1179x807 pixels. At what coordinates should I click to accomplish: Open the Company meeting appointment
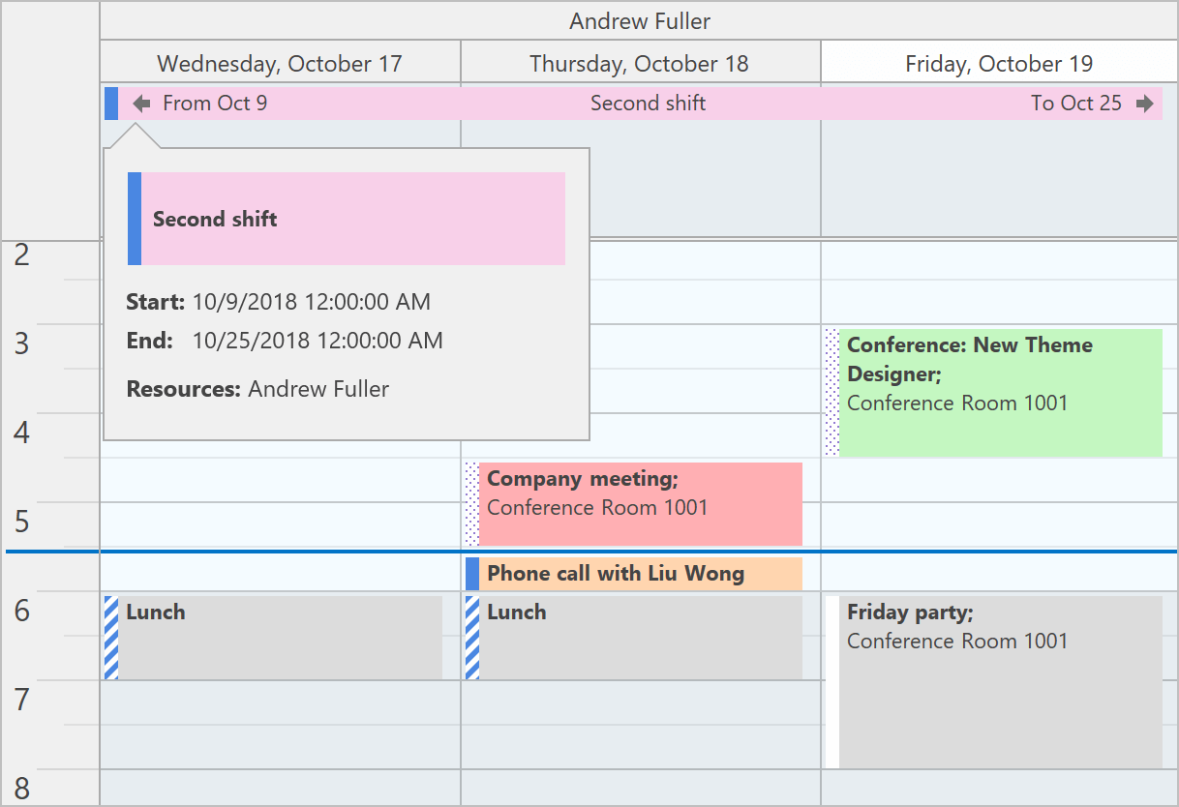(x=640, y=504)
